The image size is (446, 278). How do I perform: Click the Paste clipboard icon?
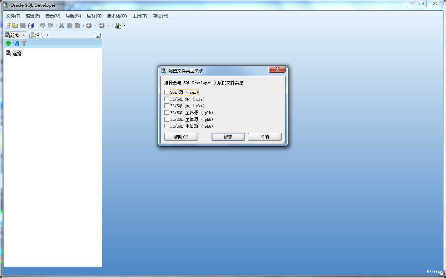pos(77,26)
